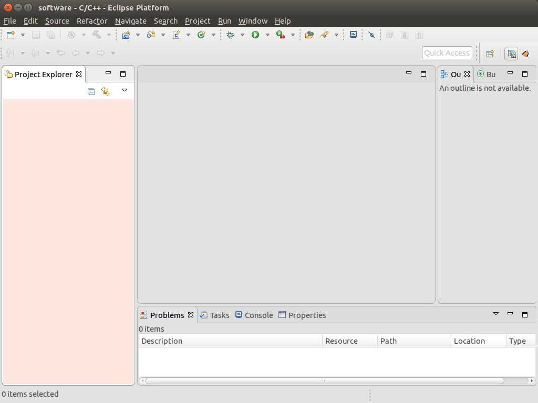The height and width of the screenshot is (403, 538).
Task: Open the Problems view menu dropdown
Action: pyautogui.click(x=495, y=314)
